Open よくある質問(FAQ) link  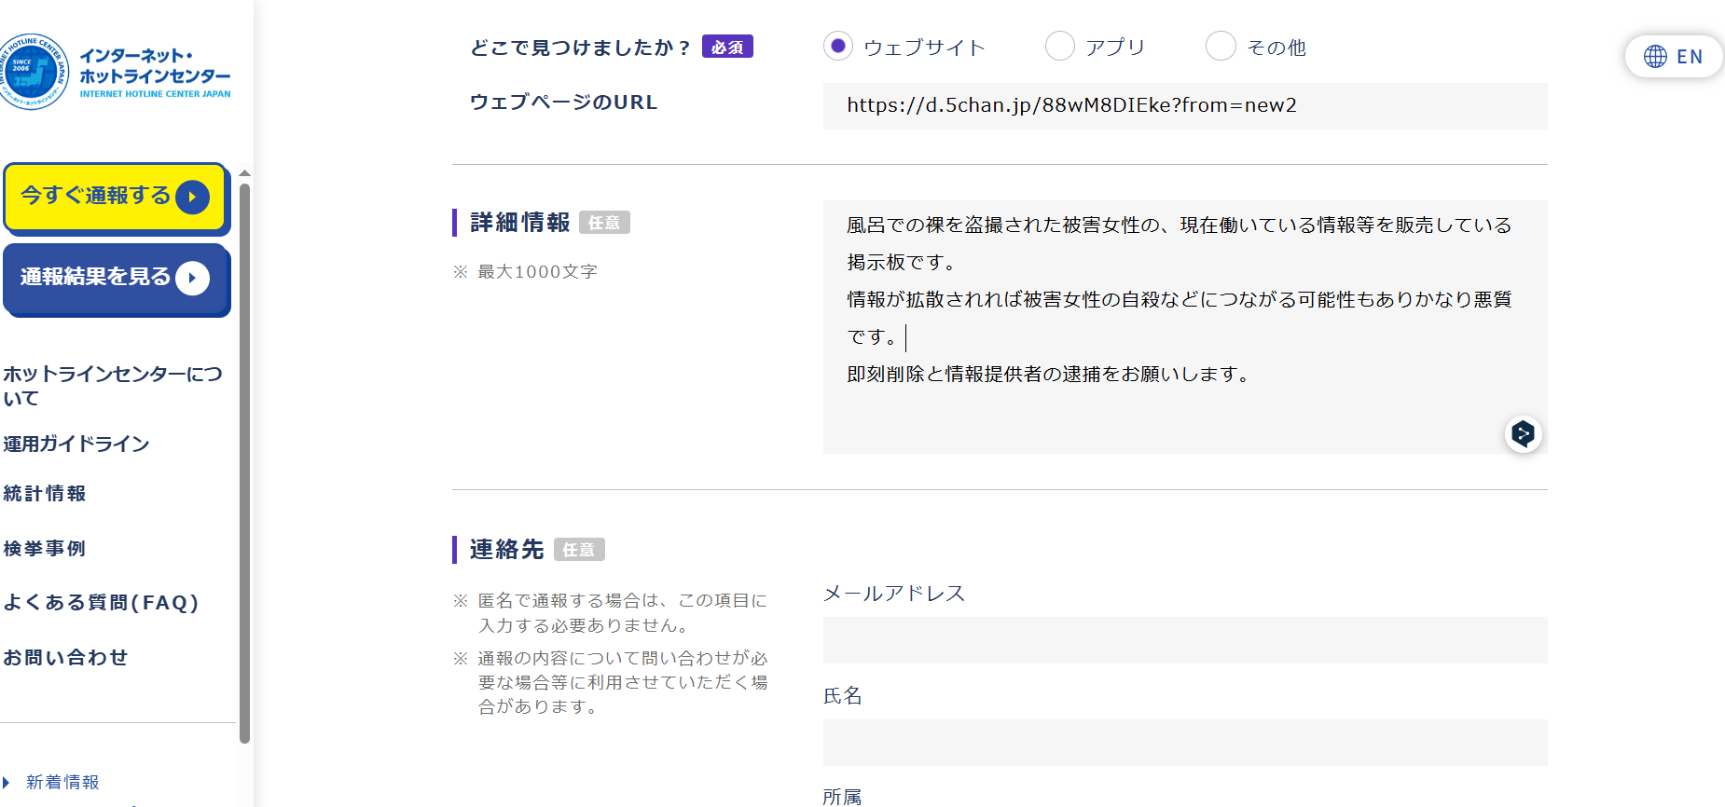point(101,603)
